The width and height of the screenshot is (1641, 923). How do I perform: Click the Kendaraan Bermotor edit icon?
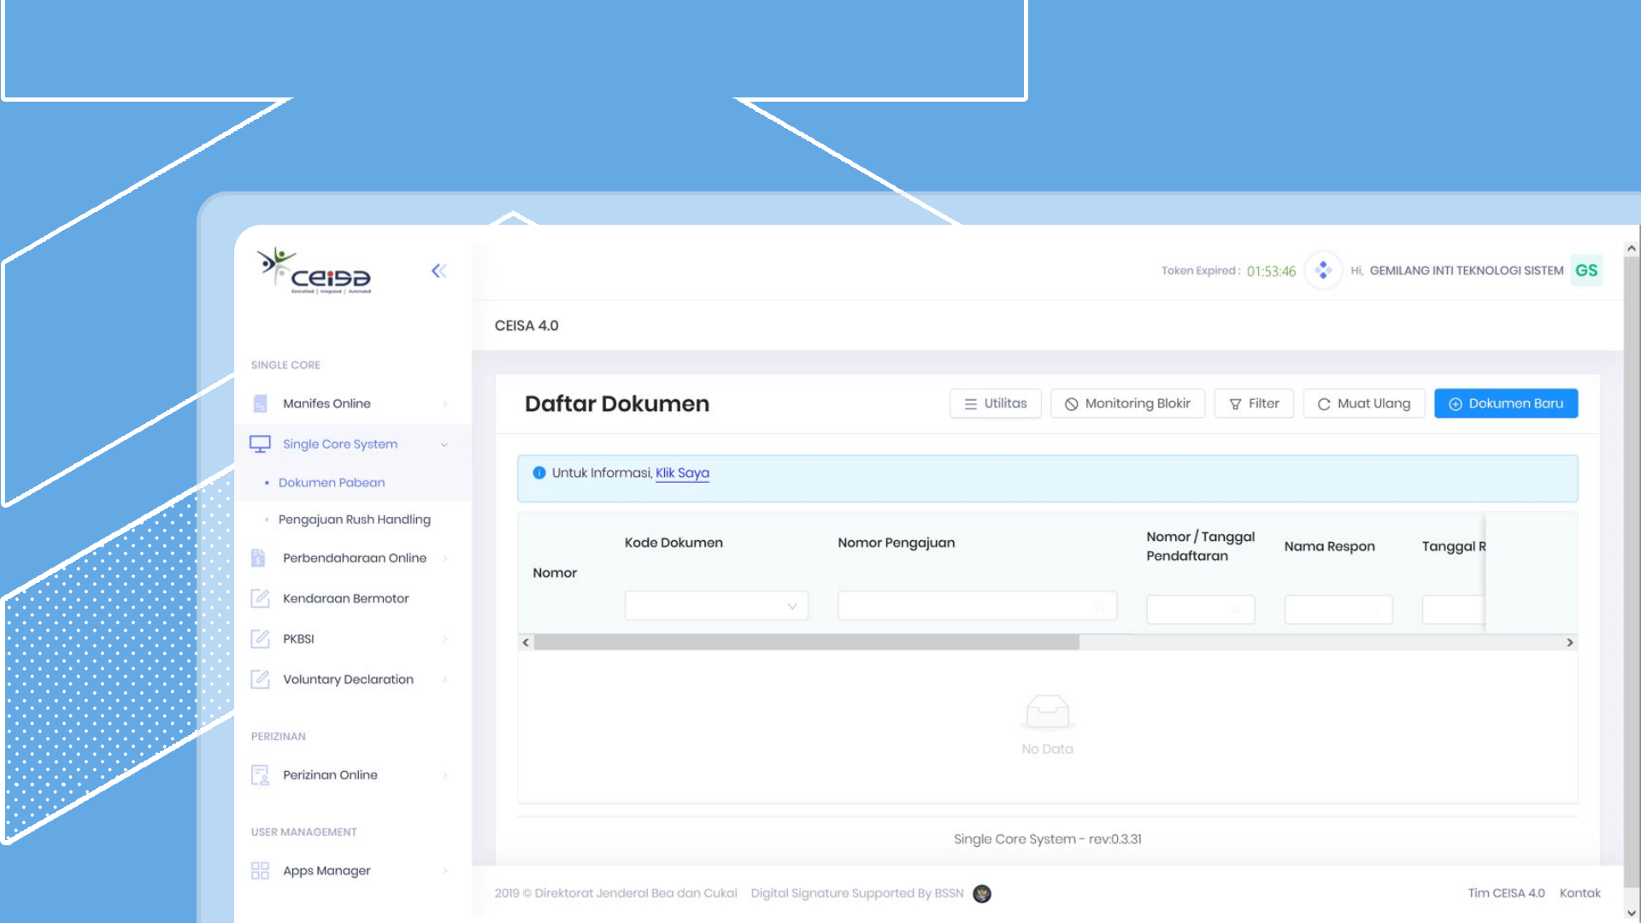coord(260,598)
